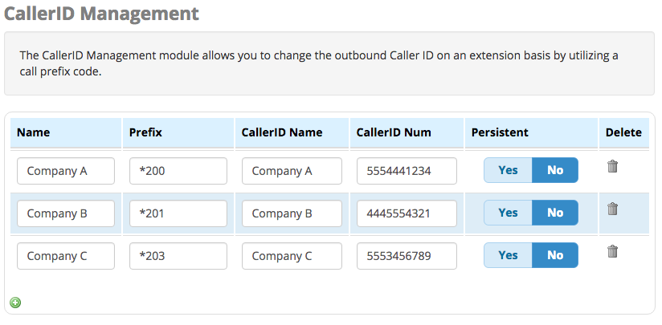This screenshot has height=325, width=662.
Task: Edit the prefix field showing *200
Action: 178,171
